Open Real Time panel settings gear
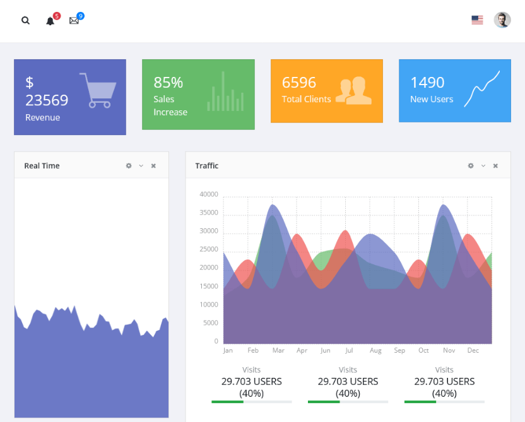 129,166
